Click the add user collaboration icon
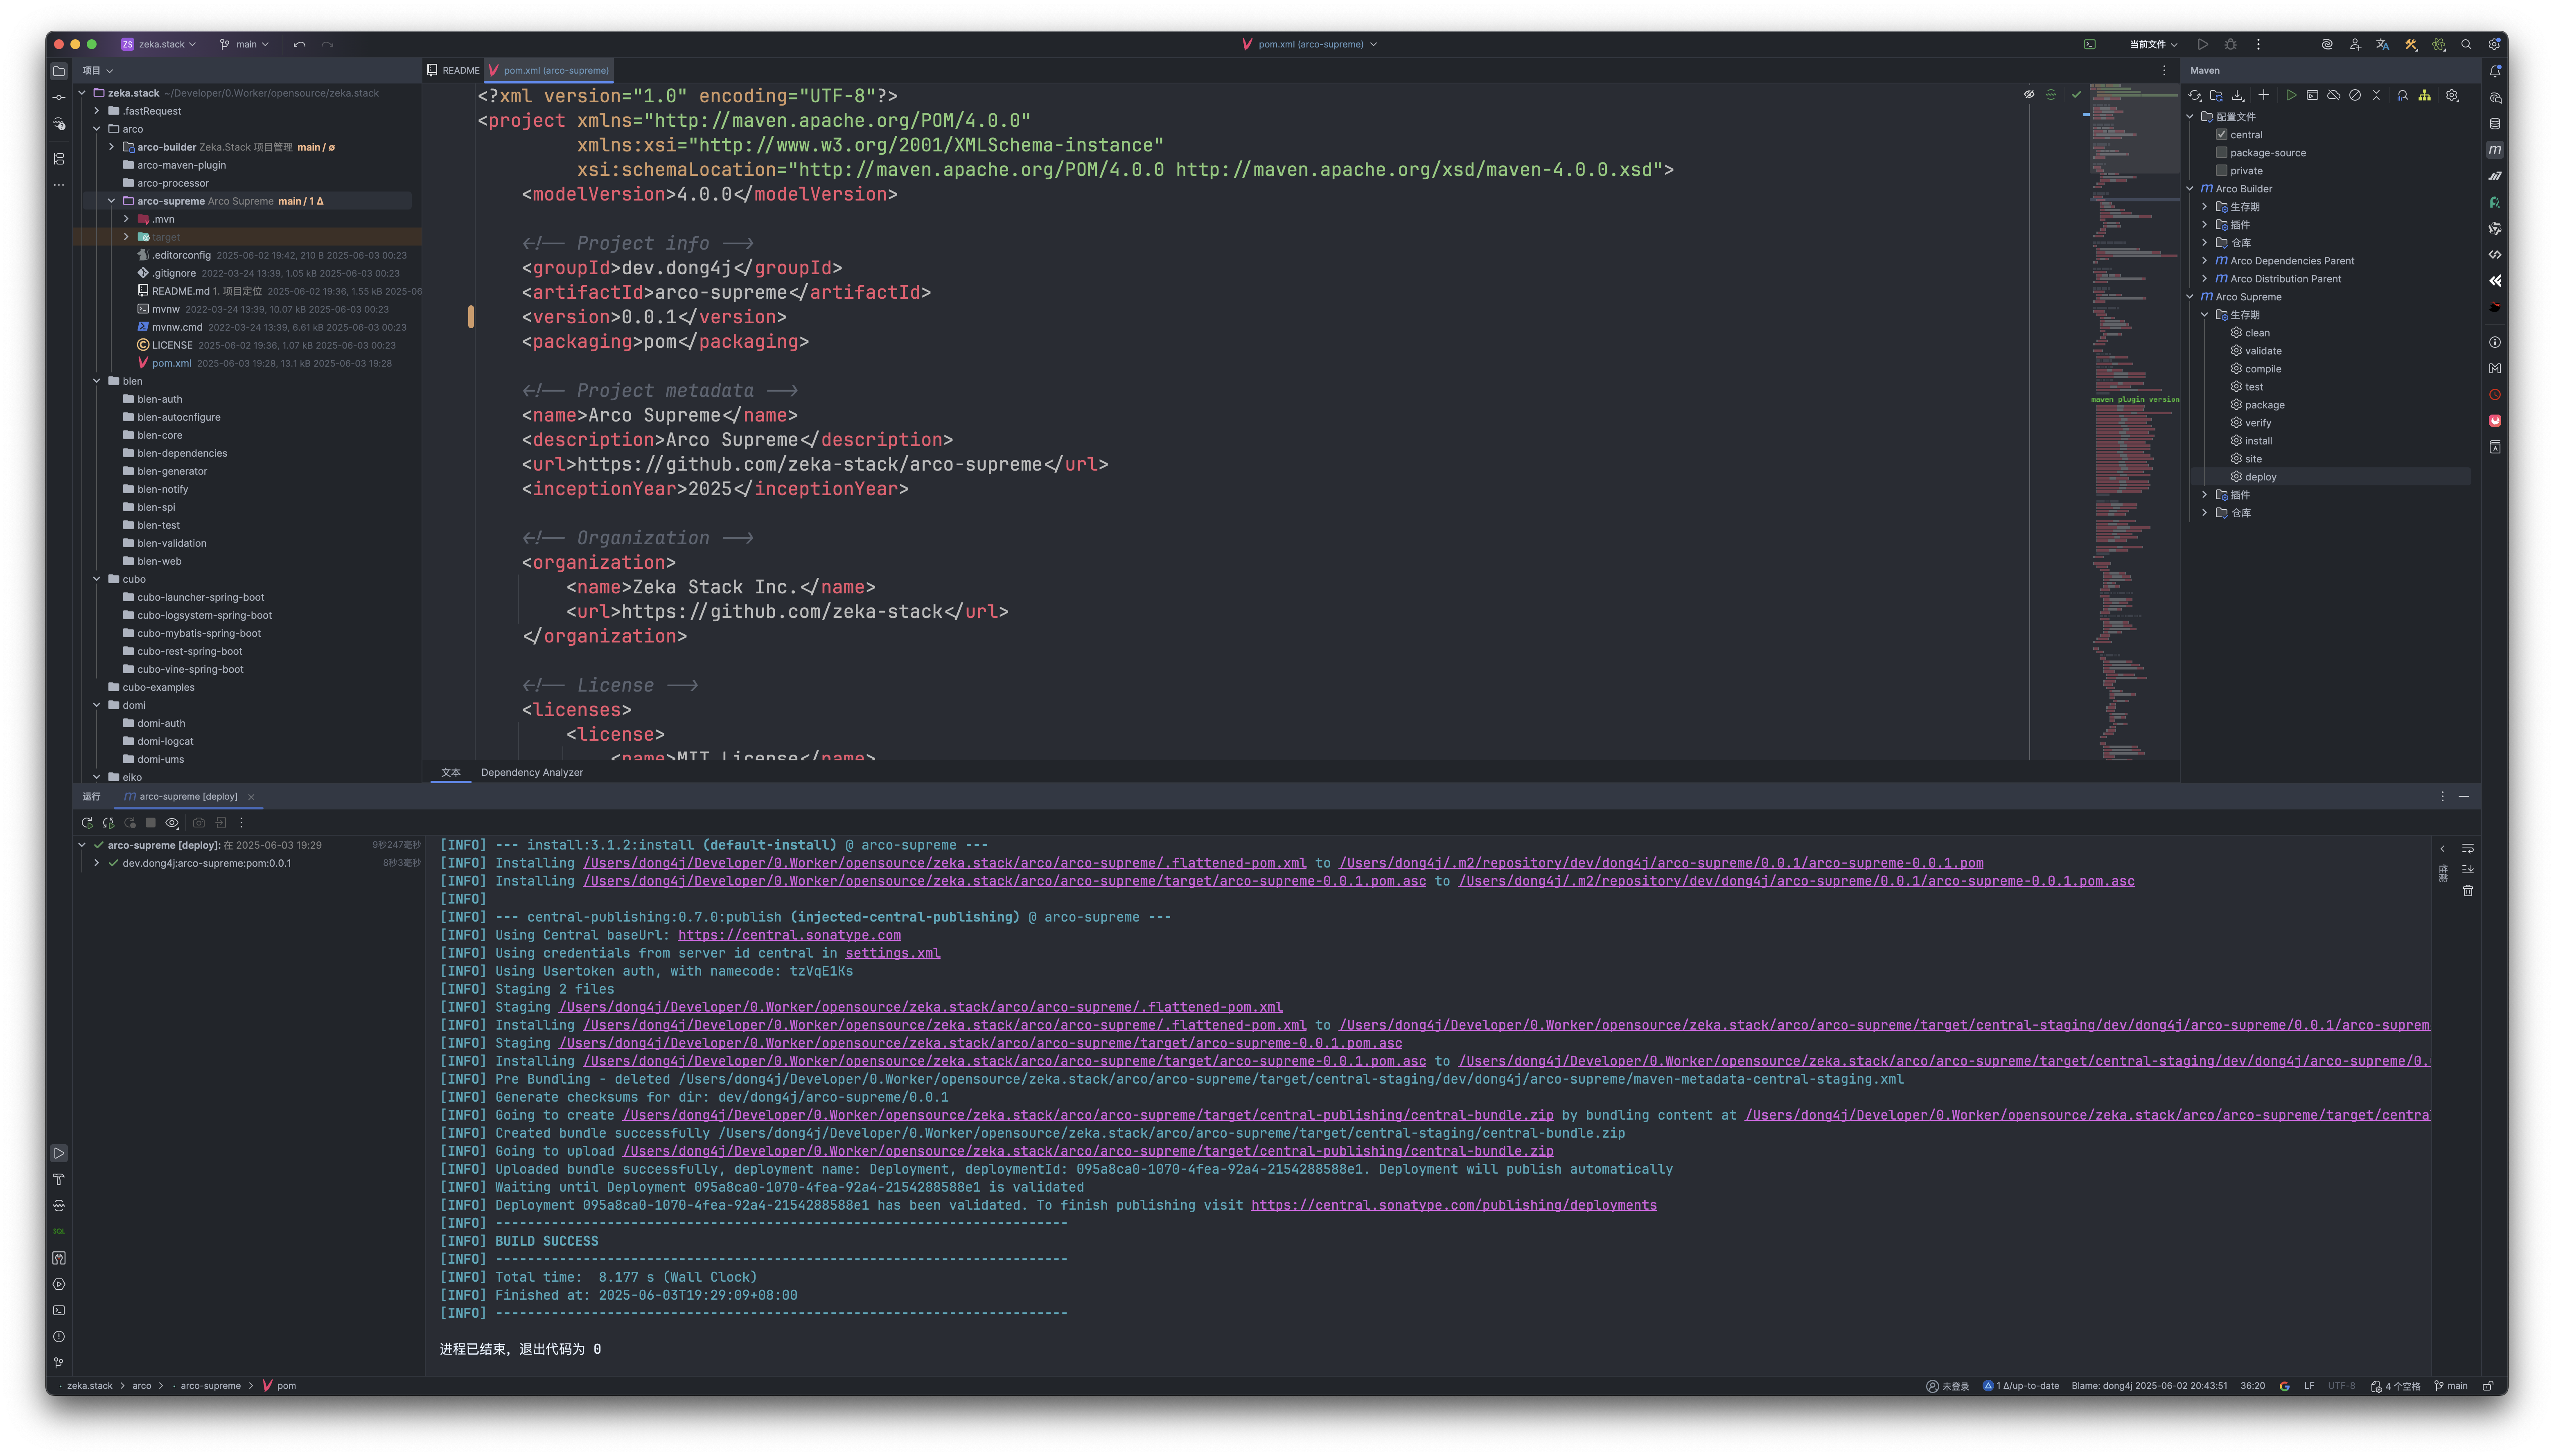Viewport: 2554px width, 1456px height. (x=2355, y=44)
